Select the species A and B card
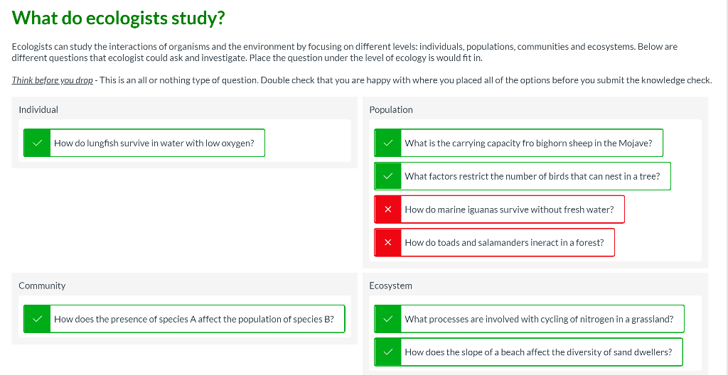This screenshot has width=728, height=375. [x=194, y=319]
